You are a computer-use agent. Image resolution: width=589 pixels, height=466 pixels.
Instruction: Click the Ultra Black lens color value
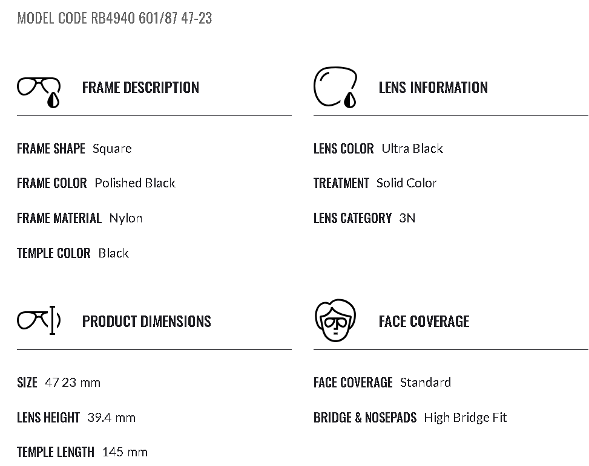pos(412,149)
